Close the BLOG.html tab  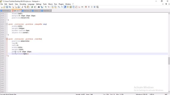click(x=10, y=11)
